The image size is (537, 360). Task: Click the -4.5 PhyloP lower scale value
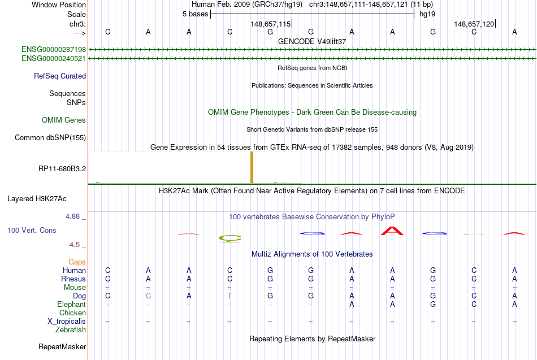tap(73, 245)
